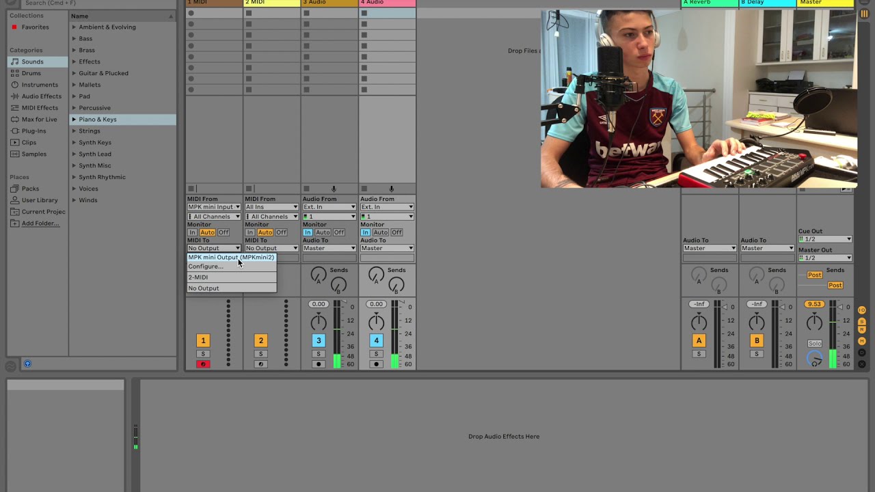The width and height of the screenshot is (875, 492).
Task: Open Packs under Places
Action: coord(38,189)
